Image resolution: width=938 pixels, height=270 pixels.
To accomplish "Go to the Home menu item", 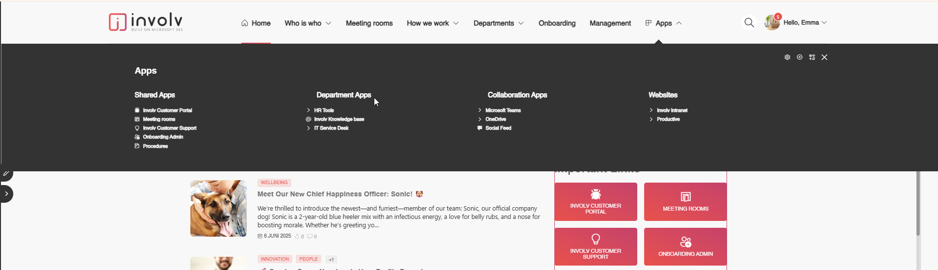I will tap(256, 23).
